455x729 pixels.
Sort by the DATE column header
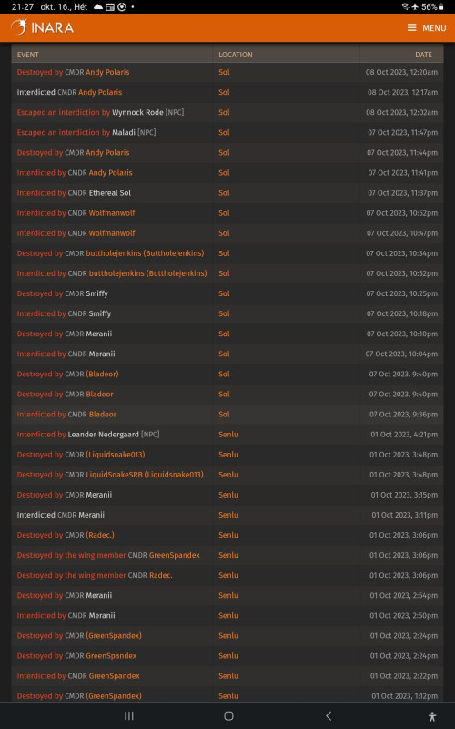tap(423, 55)
